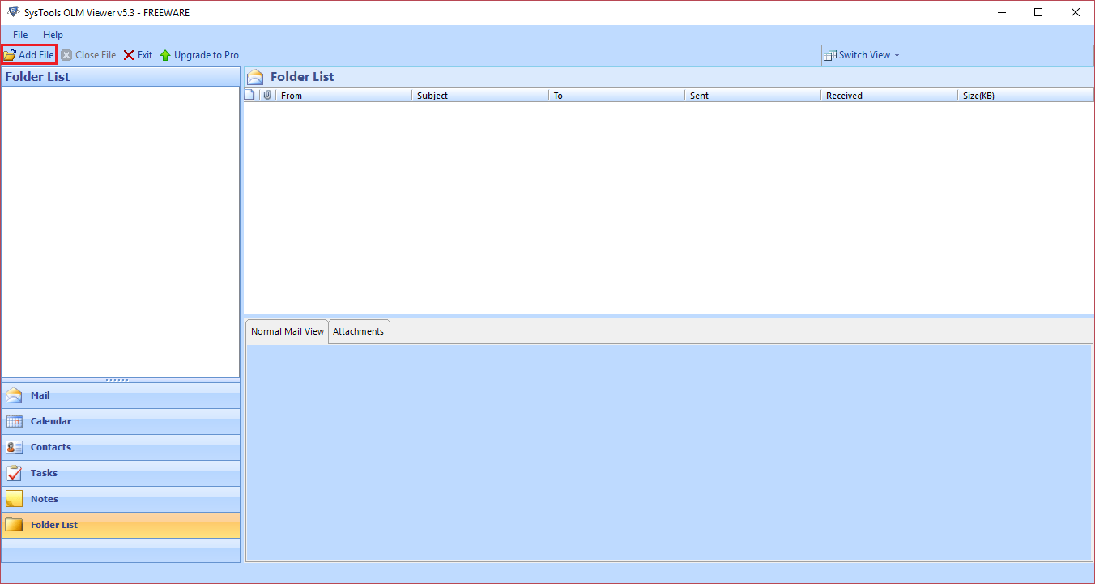Image resolution: width=1095 pixels, height=584 pixels.
Task: Sort by the From column header
Action: (x=344, y=96)
